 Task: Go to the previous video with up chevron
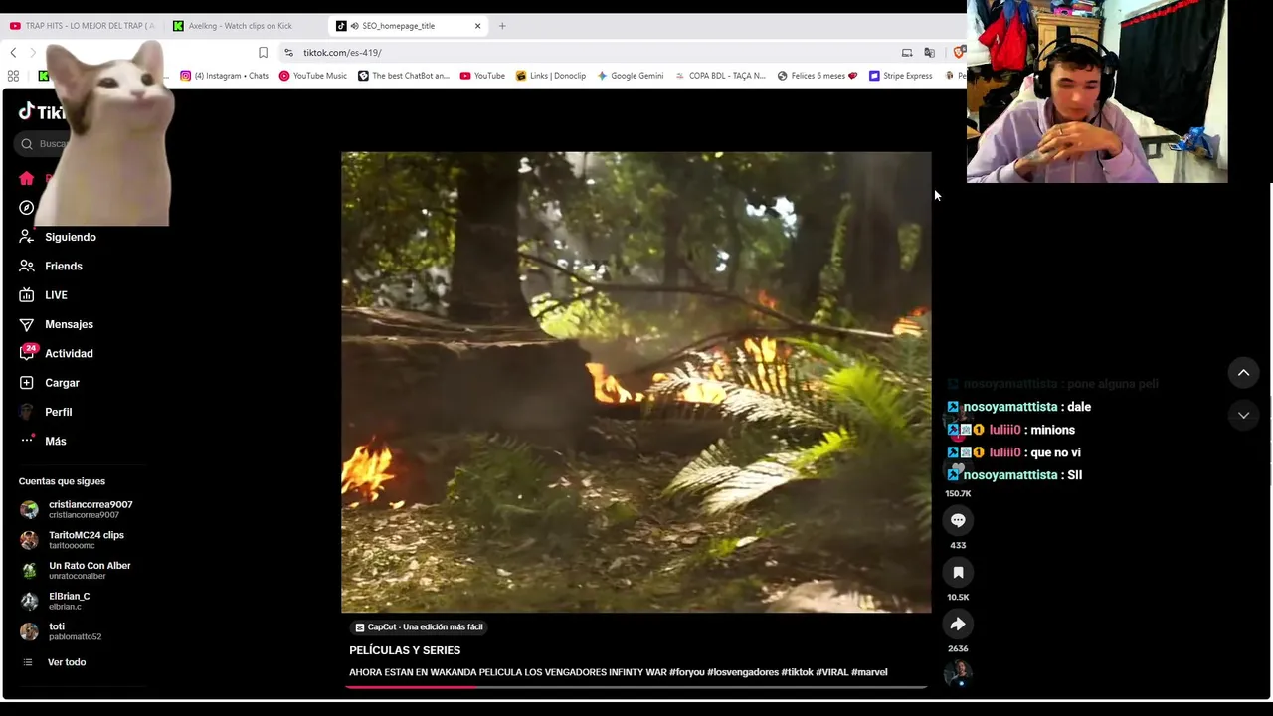(x=1243, y=373)
